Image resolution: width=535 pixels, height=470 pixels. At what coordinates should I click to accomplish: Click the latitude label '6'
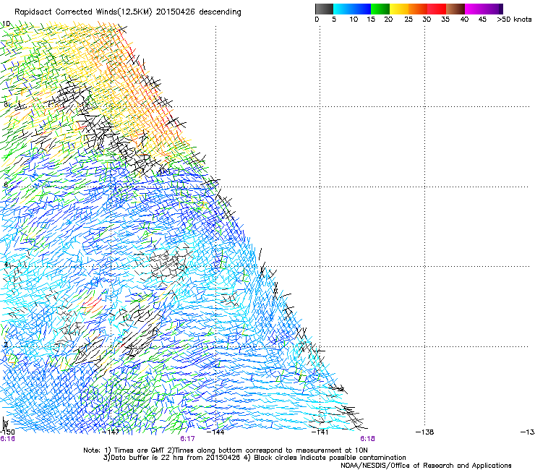click(6, 184)
